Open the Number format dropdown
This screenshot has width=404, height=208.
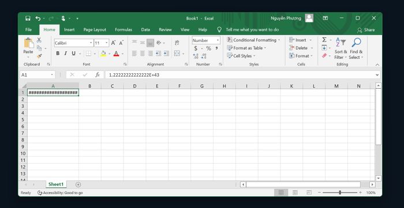tap(218, 40)
